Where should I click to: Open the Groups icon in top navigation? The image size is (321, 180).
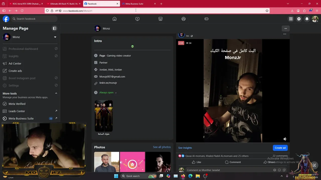pos(184,19)
